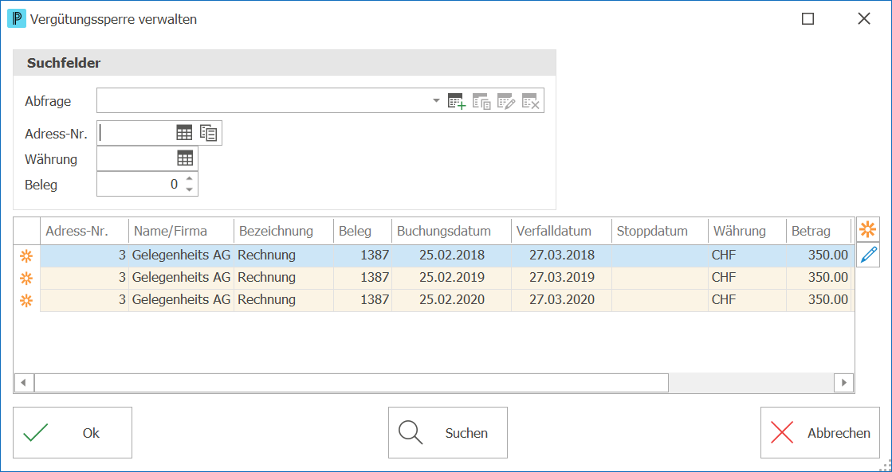Click the Abbrechen button
Viewport: 892px width, 472px height.
click(x=819, y=433)
